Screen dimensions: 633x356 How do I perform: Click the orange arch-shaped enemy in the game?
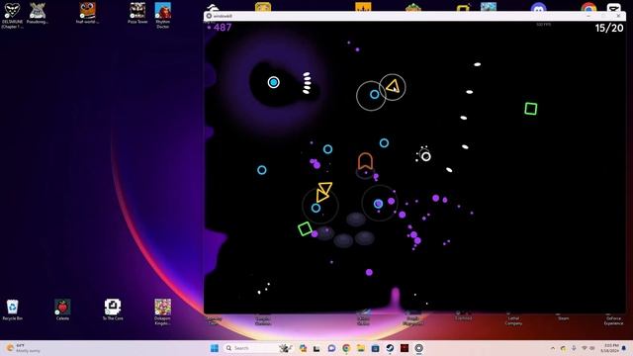point(365,161)
